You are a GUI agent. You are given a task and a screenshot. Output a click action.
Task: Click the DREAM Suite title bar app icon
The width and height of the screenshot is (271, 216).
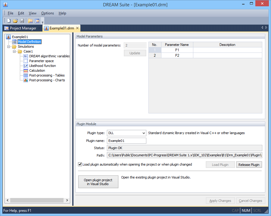5,4
